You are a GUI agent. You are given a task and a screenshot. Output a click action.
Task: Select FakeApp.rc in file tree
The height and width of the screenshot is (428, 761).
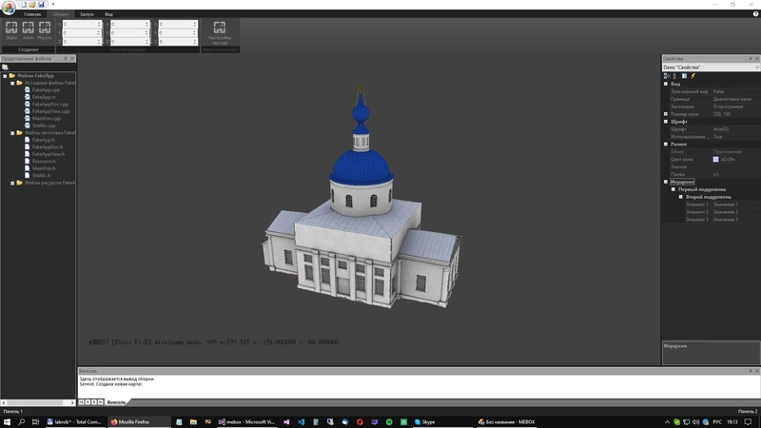pos(44,97)
